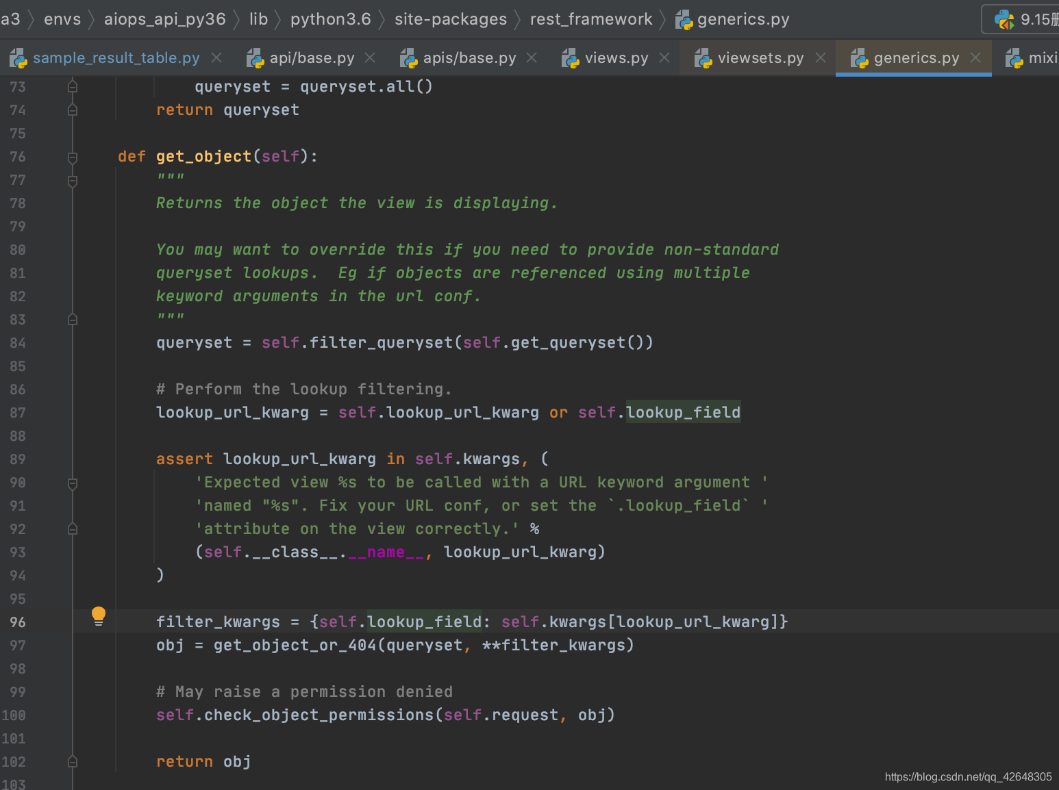
Task: Click __name__ on line 93
Action: click(x=386, y=552)
